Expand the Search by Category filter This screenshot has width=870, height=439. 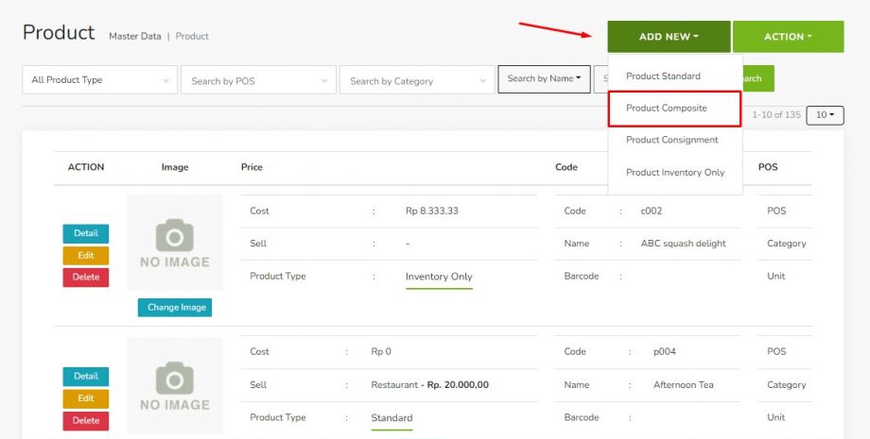(417, 80)
